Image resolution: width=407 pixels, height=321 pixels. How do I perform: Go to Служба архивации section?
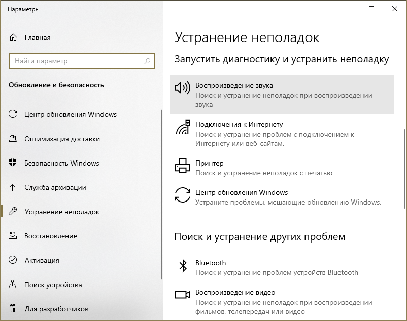[55, 187]
